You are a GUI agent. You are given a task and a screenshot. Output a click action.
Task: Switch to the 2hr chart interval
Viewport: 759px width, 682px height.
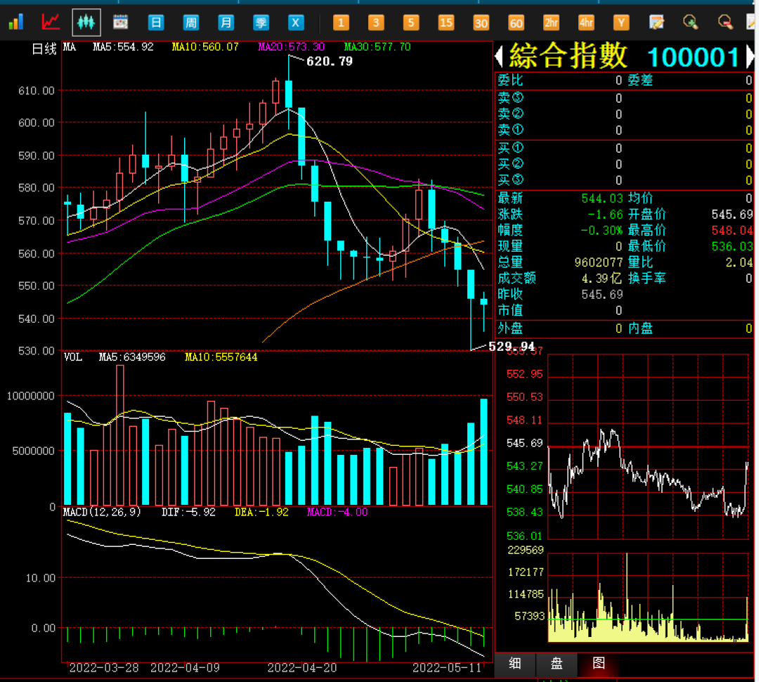[551, 22]
